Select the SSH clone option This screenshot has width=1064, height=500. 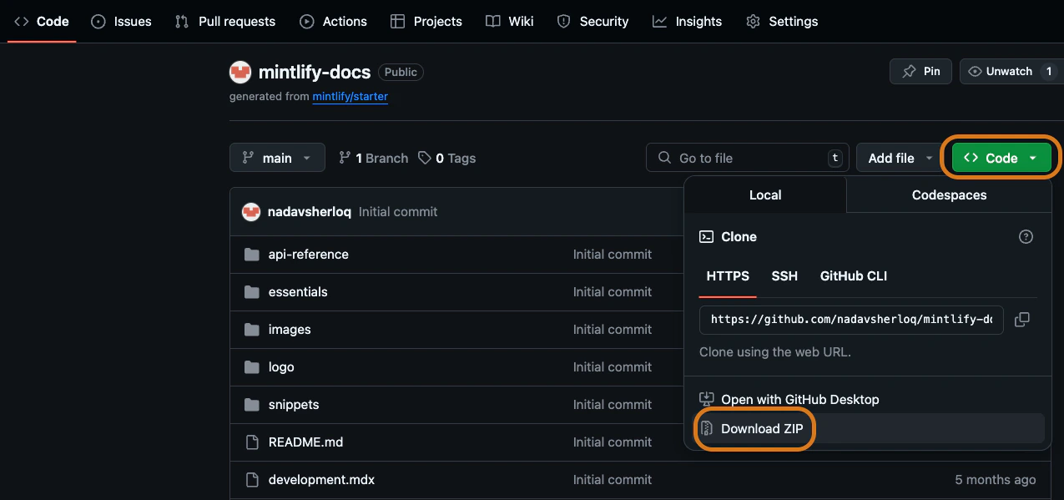784,276
